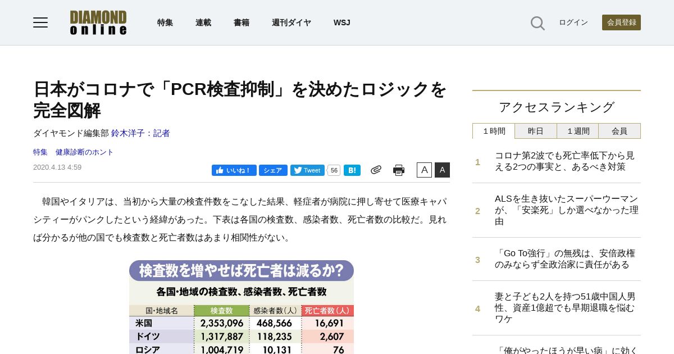The width and height of the screenshot is (674, 354).
Task: Select the larger dark font size A
Action: (x=442, y=170)
